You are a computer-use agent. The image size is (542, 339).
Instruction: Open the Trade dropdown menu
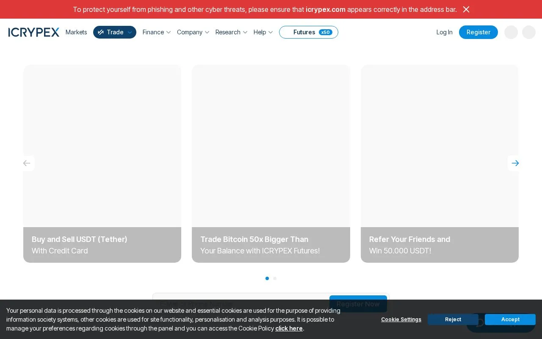click(115, 32)
